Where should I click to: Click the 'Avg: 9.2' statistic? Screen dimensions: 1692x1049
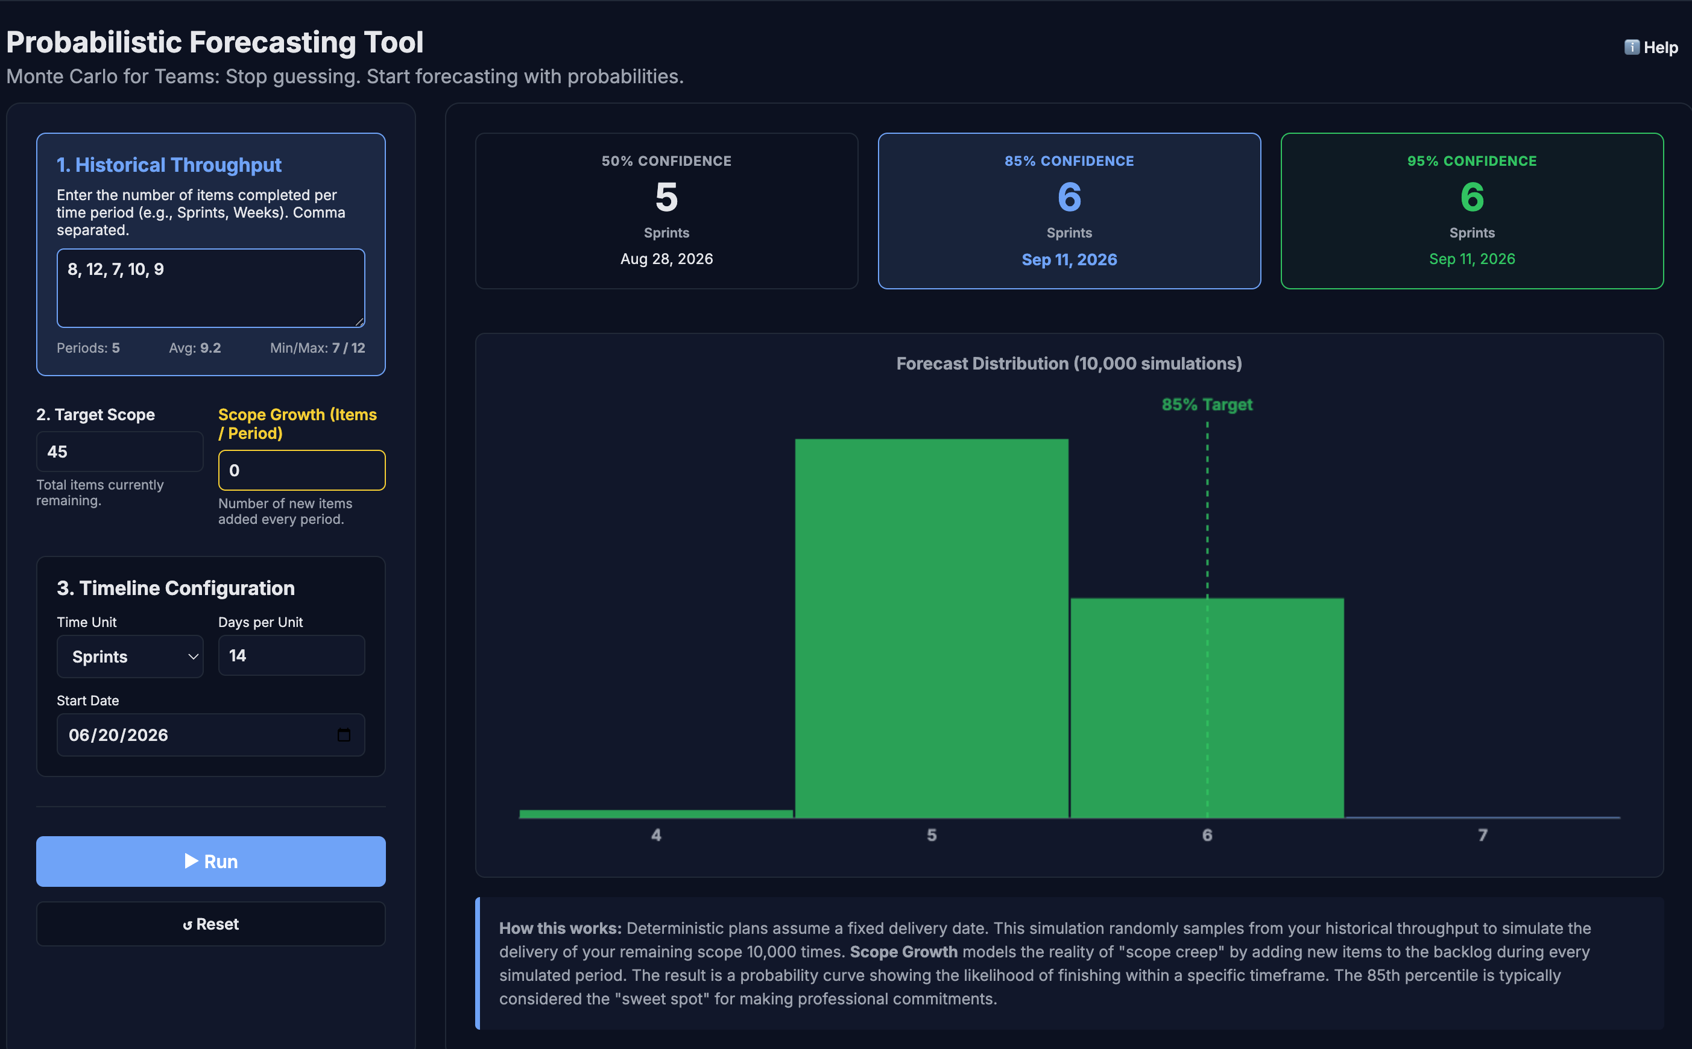pyautogui.click(x=195, y=348)
